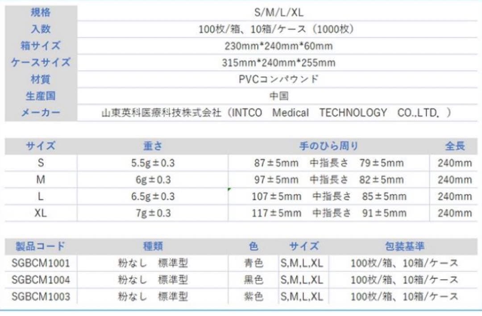Select the S size row label
The height and width of the screenshot is (316, 482).
pyautogui.click(x=41, y=163)
